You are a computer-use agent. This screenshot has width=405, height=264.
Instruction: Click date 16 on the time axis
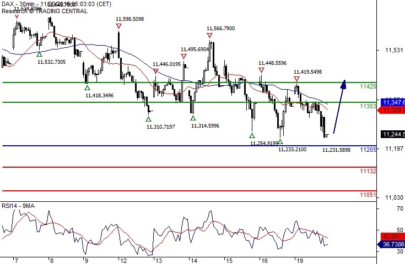pos(264,261)
